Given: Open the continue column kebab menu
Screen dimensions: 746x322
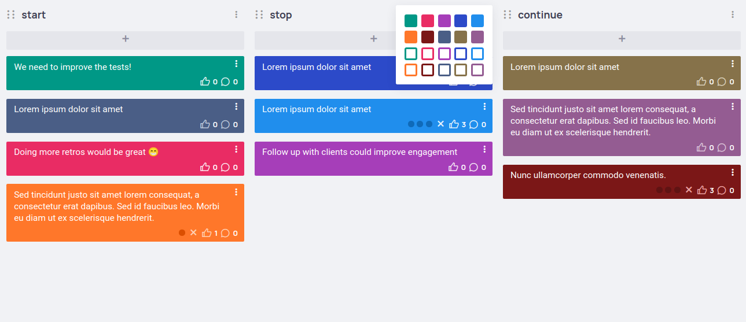Looking at the screenshot, I should pyautogui.click(x=733, y=14).
